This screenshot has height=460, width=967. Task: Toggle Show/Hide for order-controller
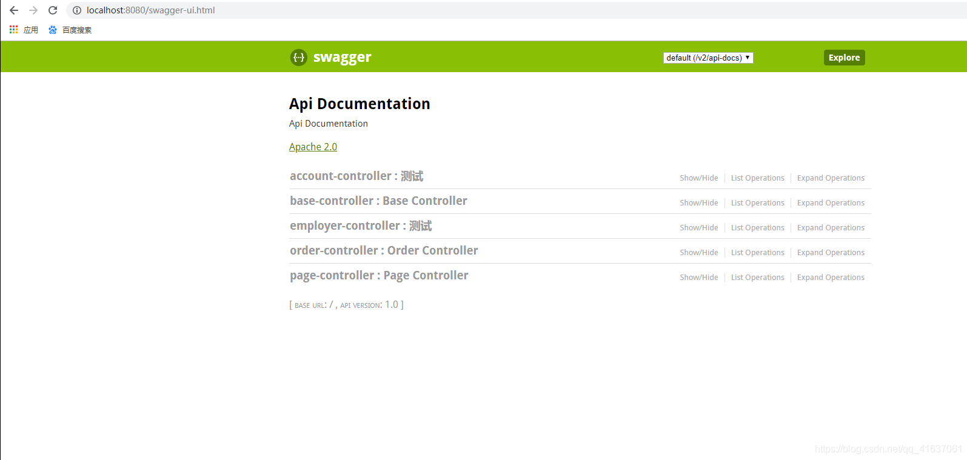698,253
